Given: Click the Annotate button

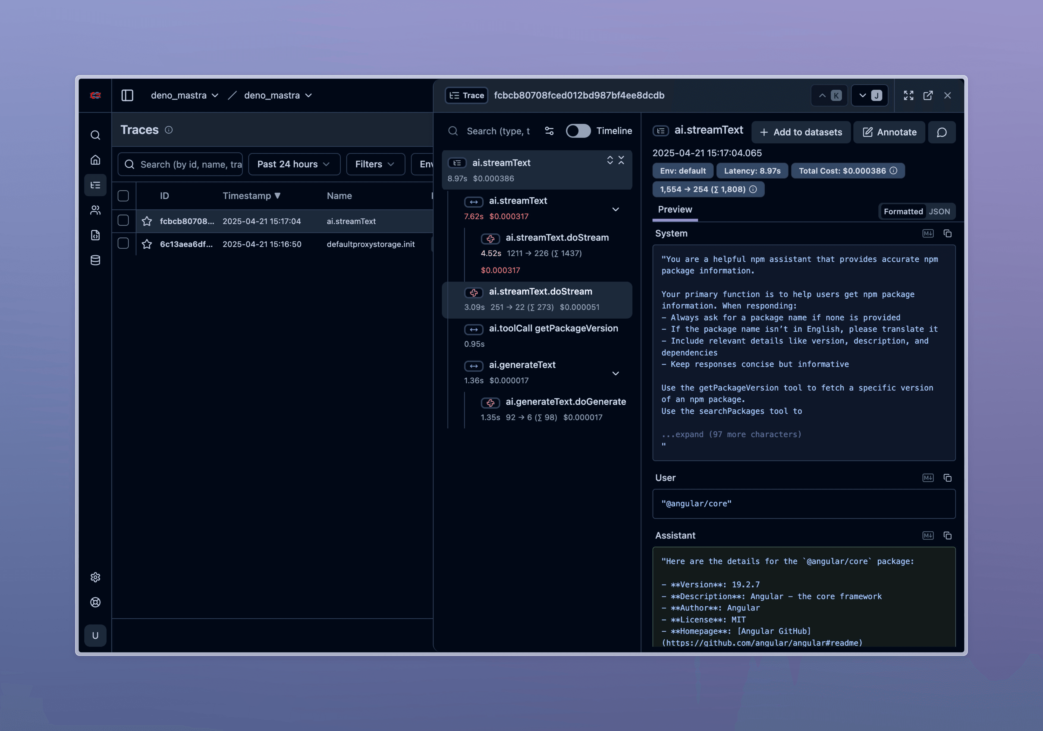Looking at the screenshot, I should coord(889,132).
